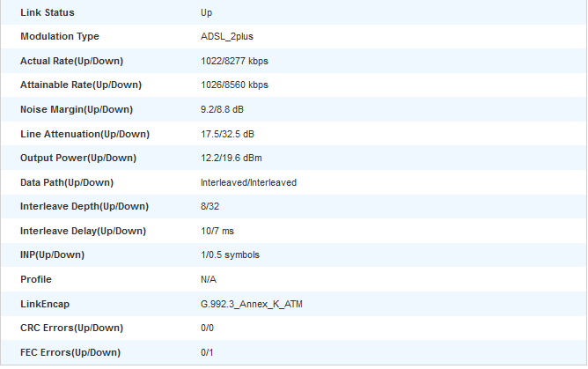Click the 9.2/8.8 dB value
Viewport: 588px width, 369px height.
222,109
